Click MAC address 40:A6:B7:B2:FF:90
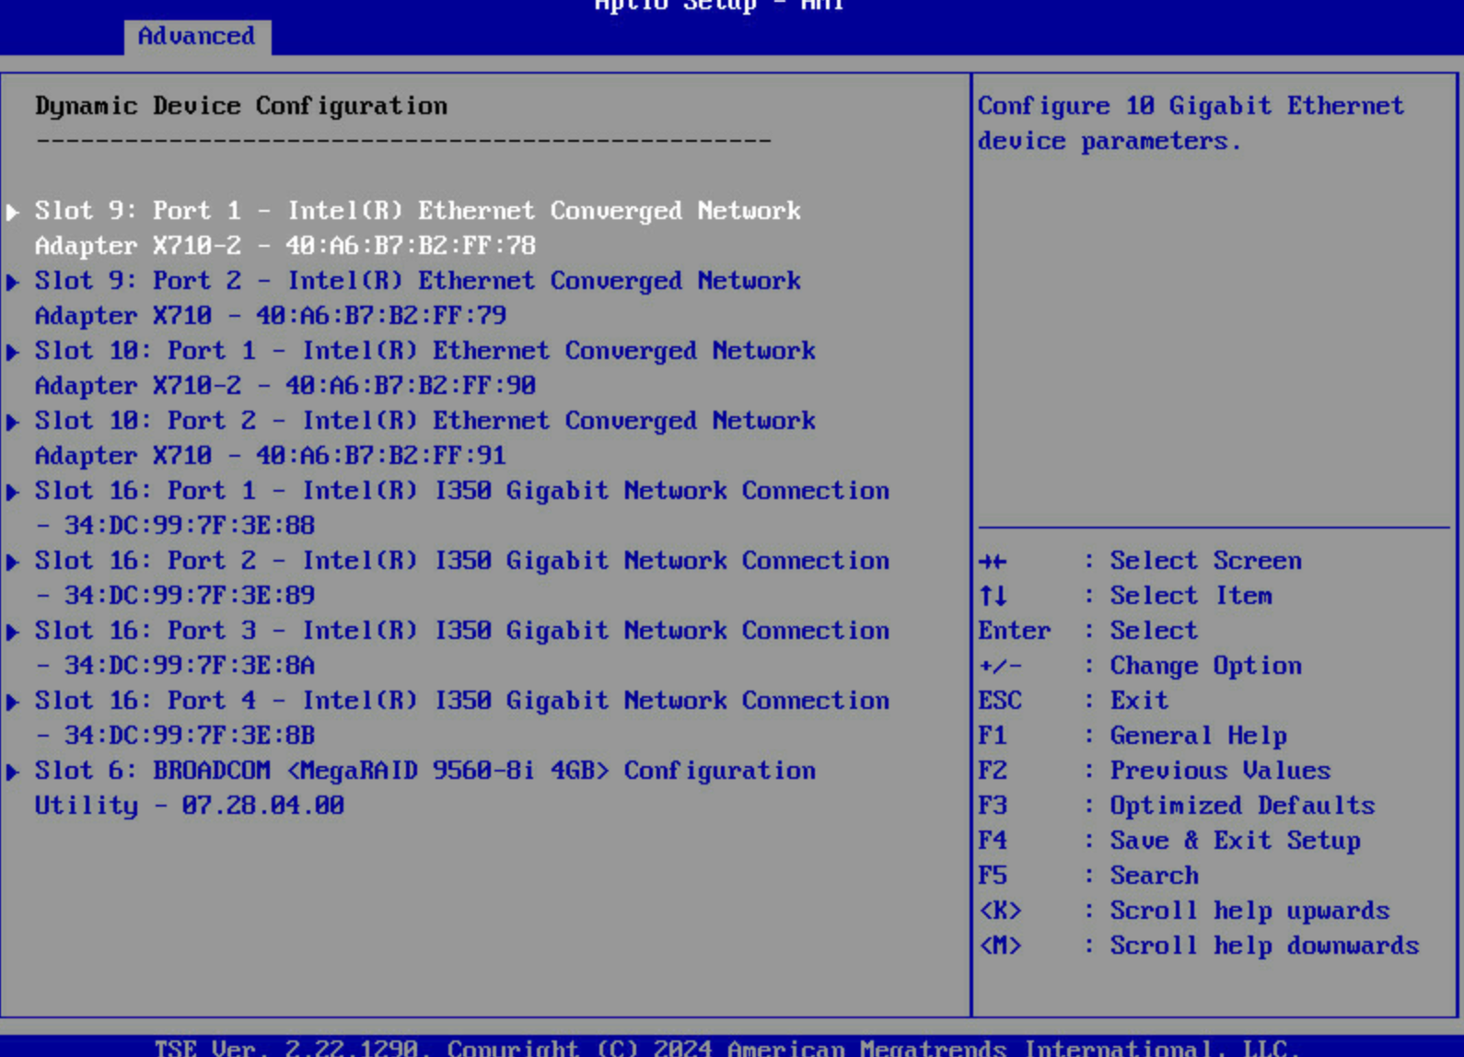 [411, 386]
